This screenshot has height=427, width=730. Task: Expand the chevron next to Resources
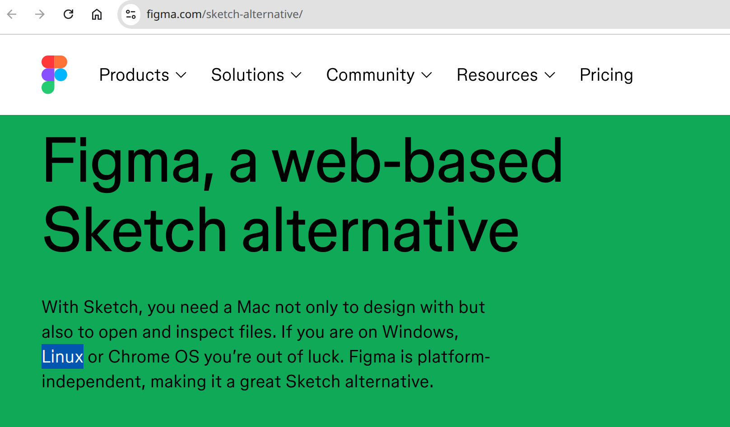pyautogui.click(x=550, y=75)
